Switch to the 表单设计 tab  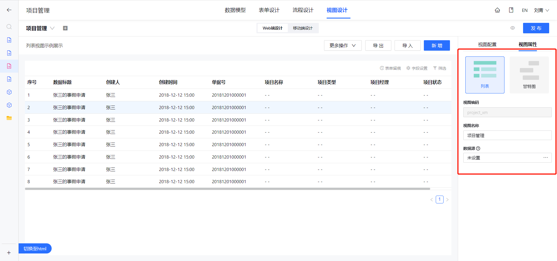(x=269, y=10)
